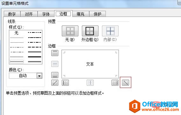Toggle the diagonal down border button
This screenshot has width=181, height=115.
tap(126, 83)
